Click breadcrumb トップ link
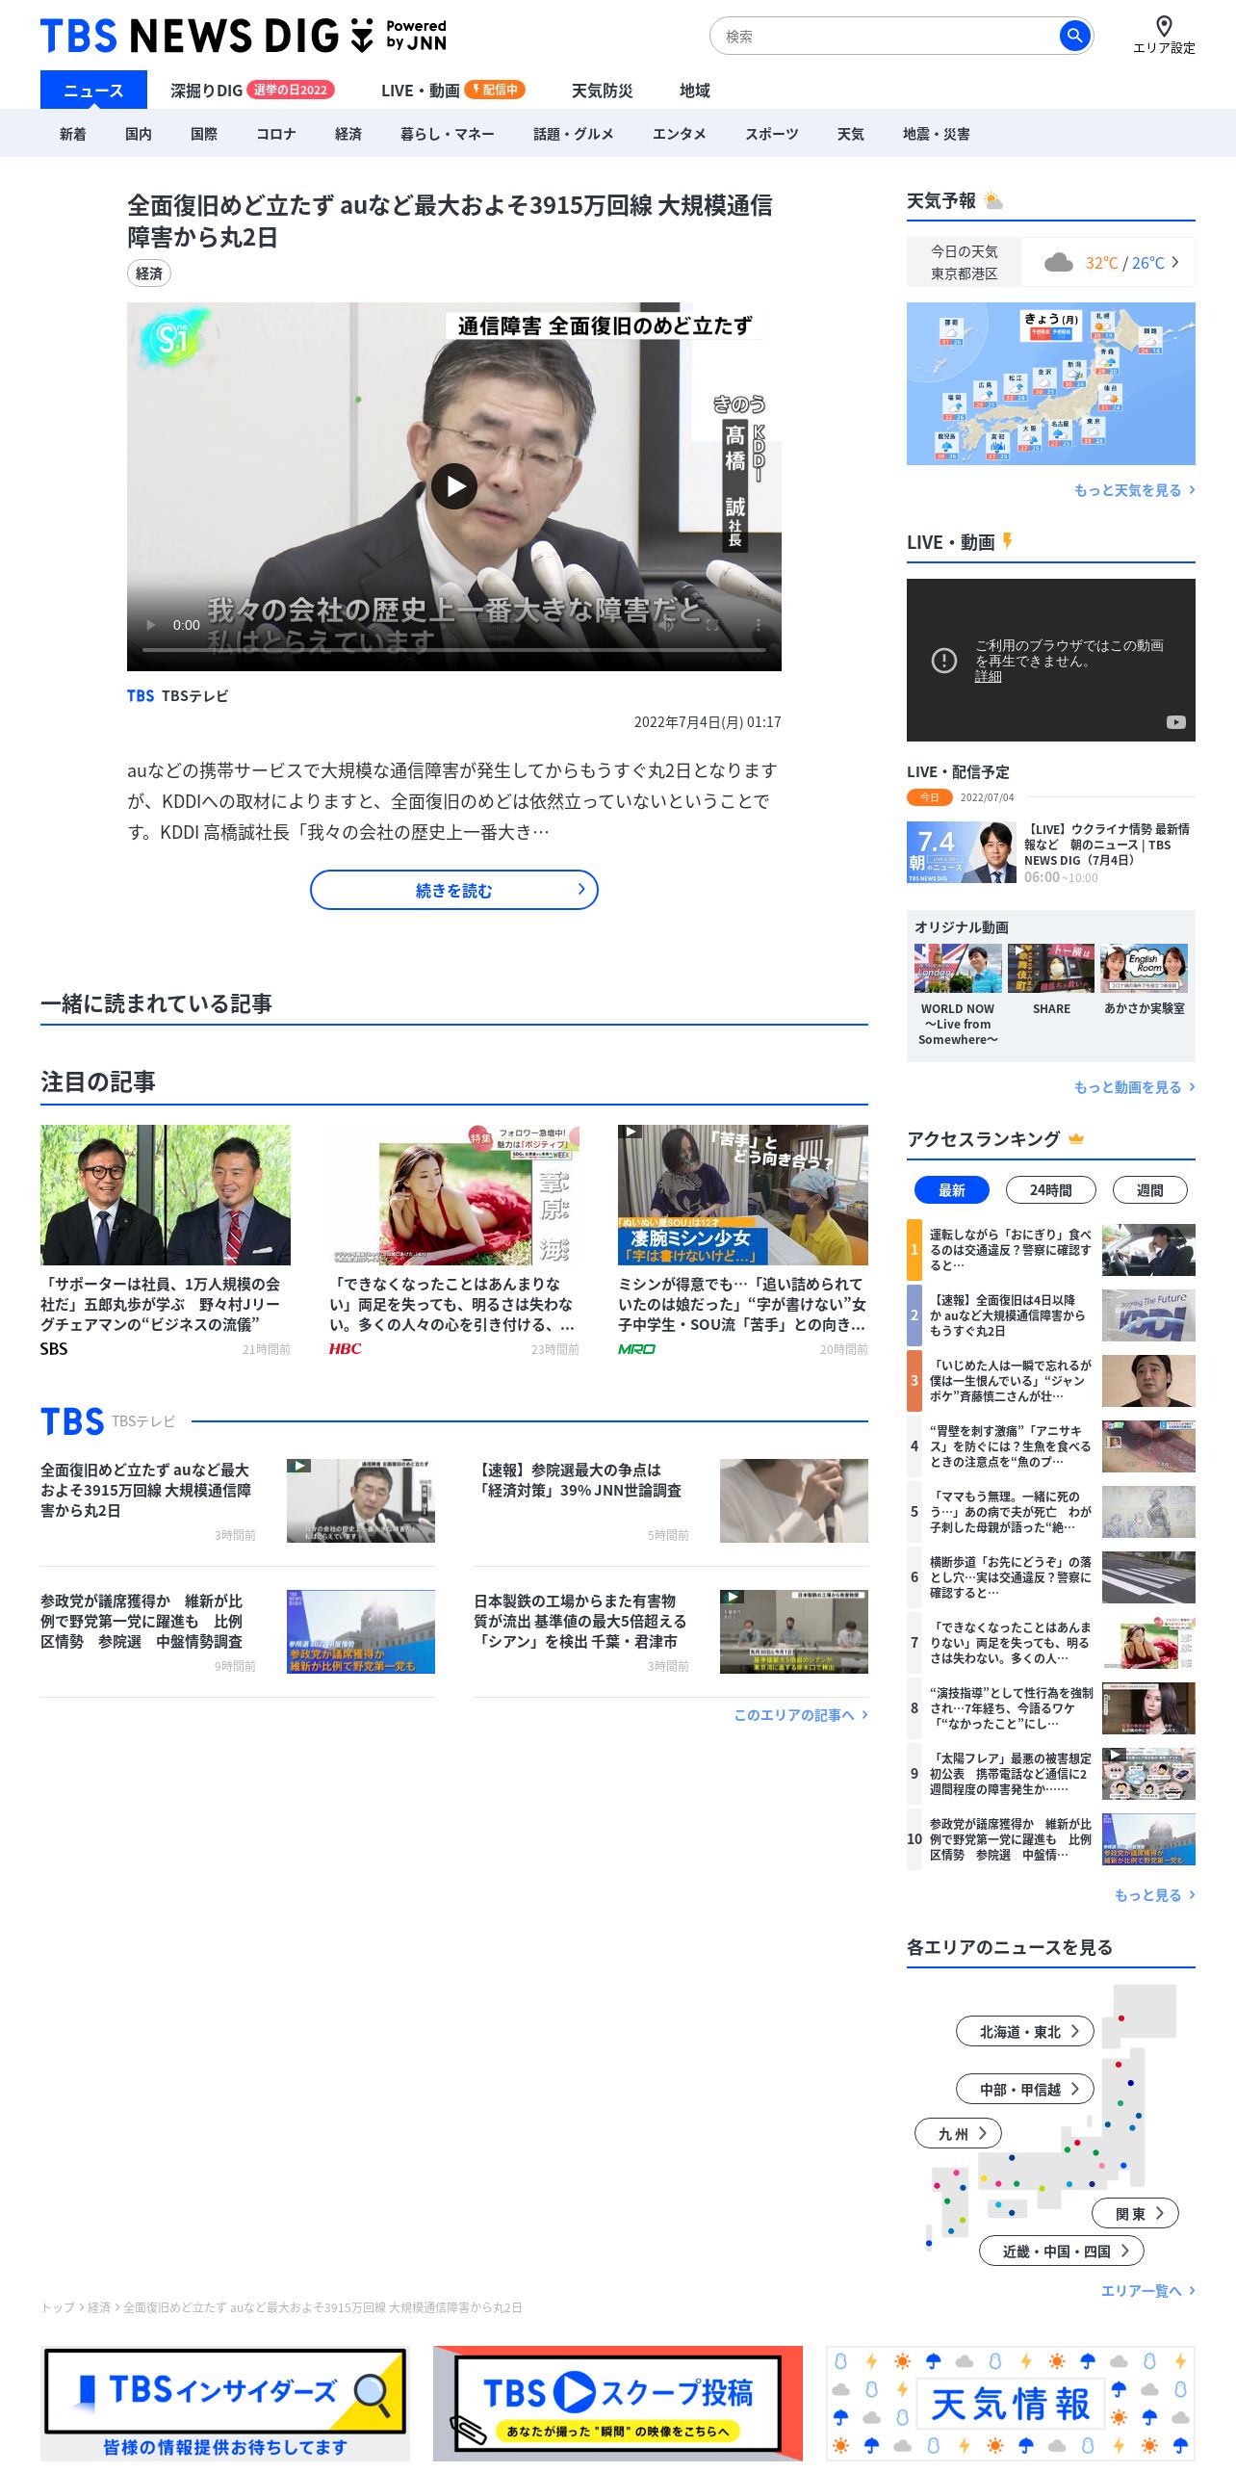 pos(58,2307)
